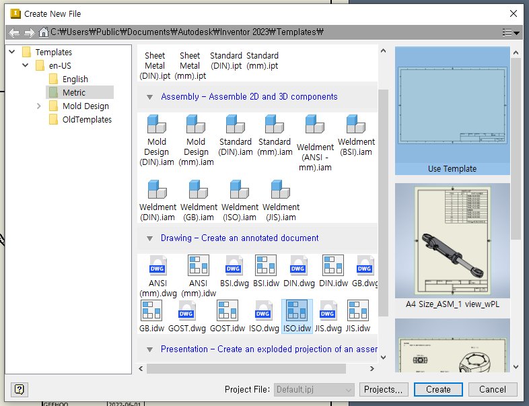Image resolution: width=529 pixels, height=406 pixels.
Task: Click the Use Template thumbnail
Action: click(x=452, y=110)
